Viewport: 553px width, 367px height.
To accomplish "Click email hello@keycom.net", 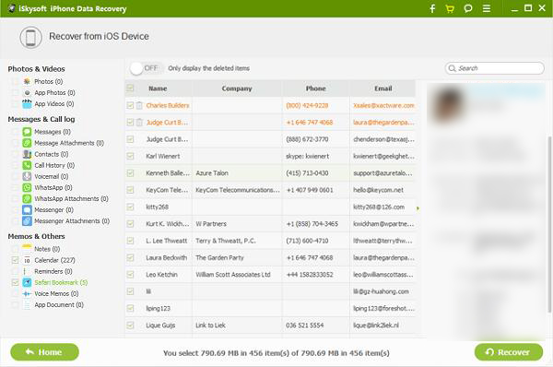I will click(x=378, y=190).
